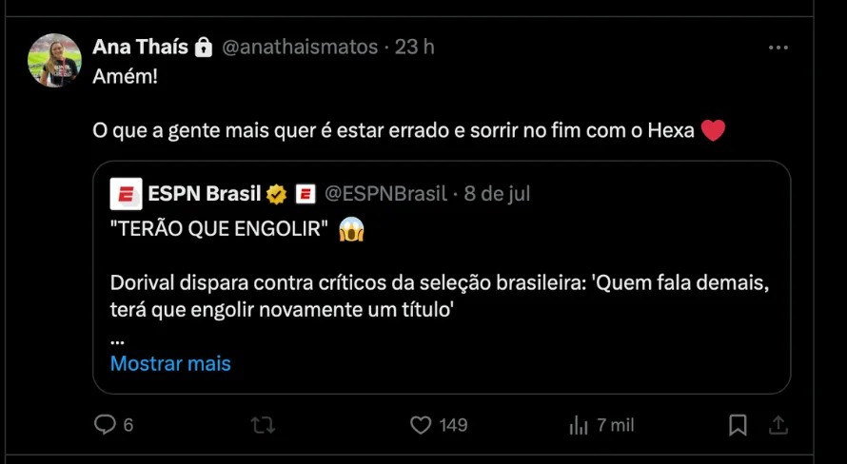Image resolution: width=847 pixels, height=464 pixels.
Task: Open quoted tweet text about Dorival
Action: click(440, 295)
